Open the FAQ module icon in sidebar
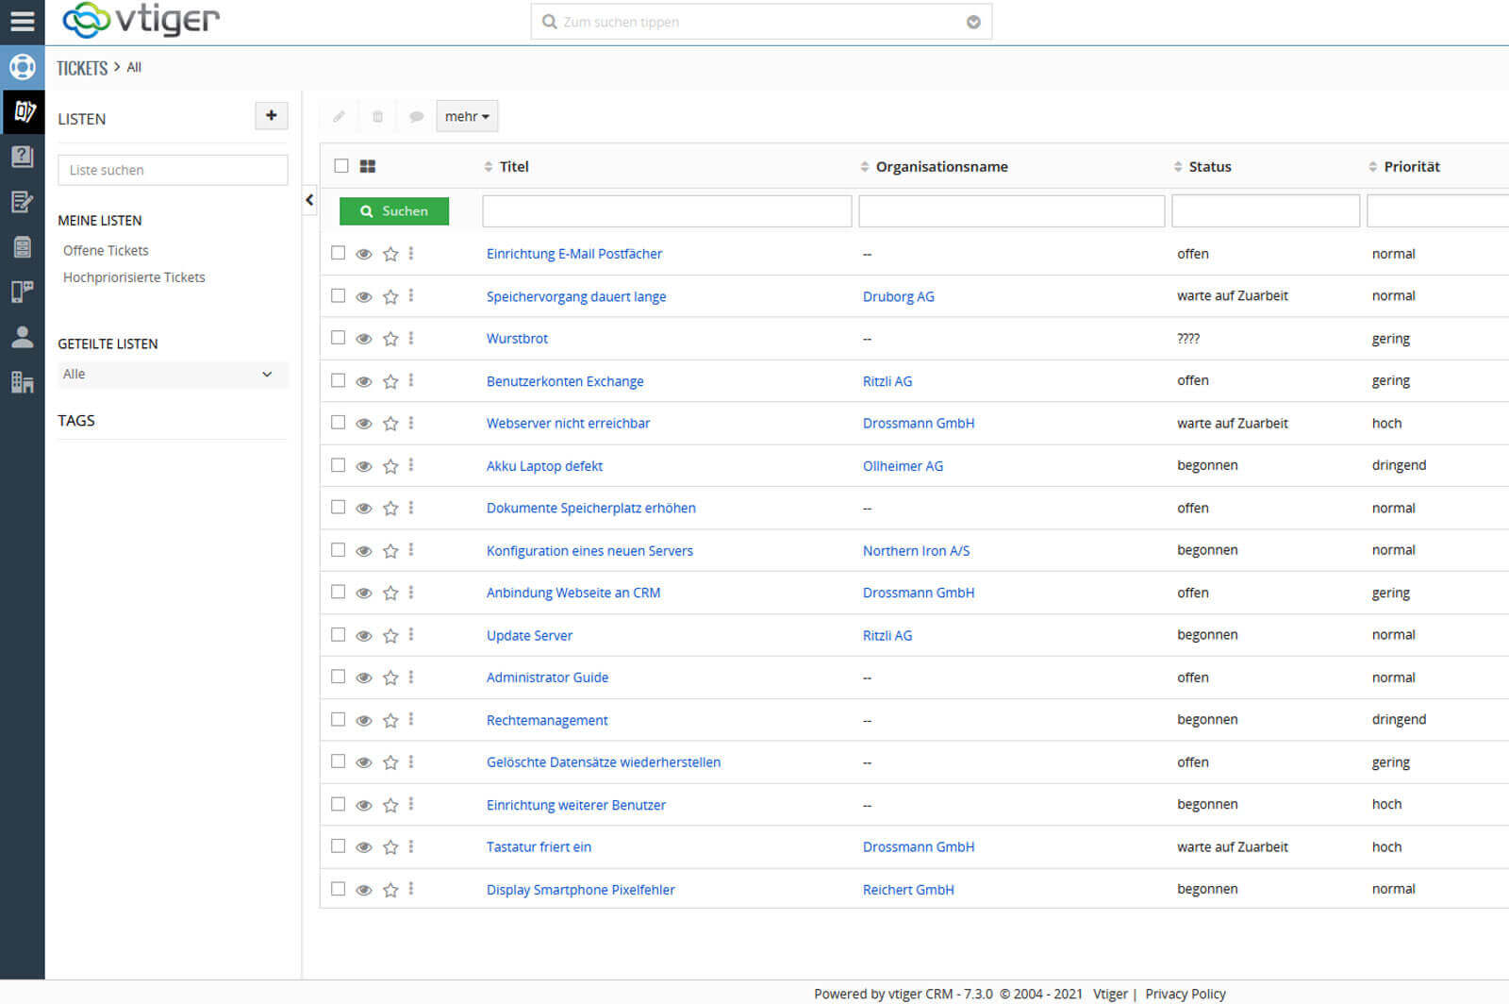 click(23, 157)
